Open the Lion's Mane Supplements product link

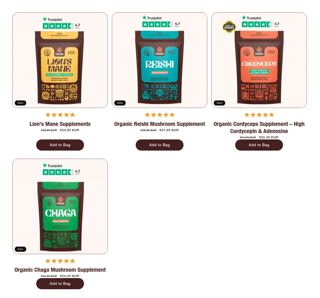tap(60, 124)
